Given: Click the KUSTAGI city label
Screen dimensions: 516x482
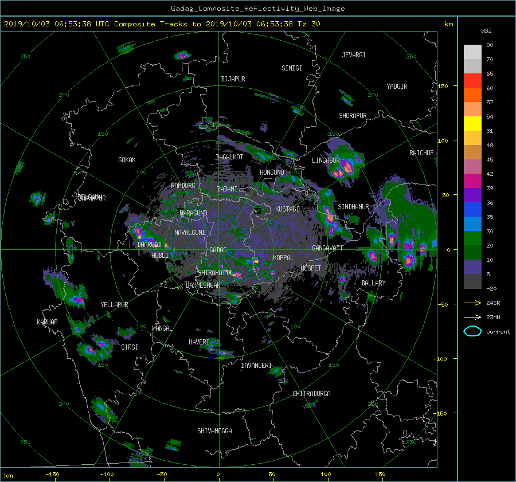Looking at the screenshot, I should tap(287, 209).
